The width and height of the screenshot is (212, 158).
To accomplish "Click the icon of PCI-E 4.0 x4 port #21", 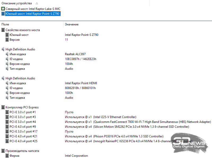I will click(7, 136).
